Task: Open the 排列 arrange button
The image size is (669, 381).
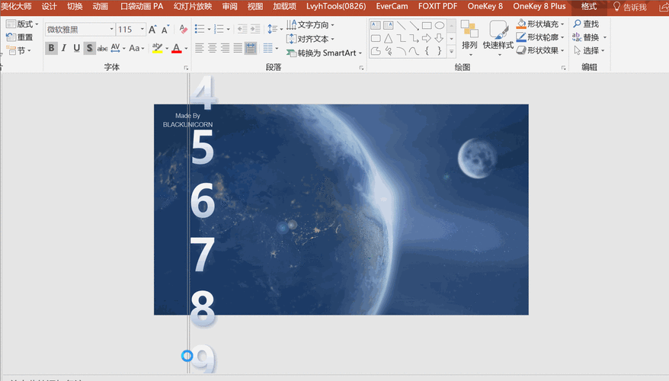Action: point(469,38)
